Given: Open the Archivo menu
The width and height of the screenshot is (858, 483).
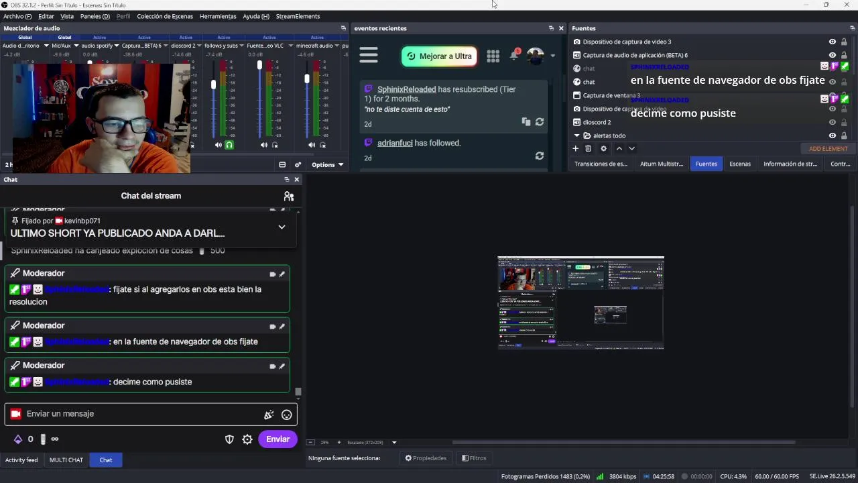Looking at the screenshot, I should [17, 16].
